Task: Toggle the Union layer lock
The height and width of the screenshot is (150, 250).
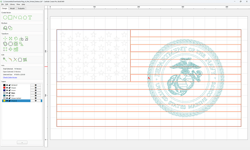Action: click(9, 90)
